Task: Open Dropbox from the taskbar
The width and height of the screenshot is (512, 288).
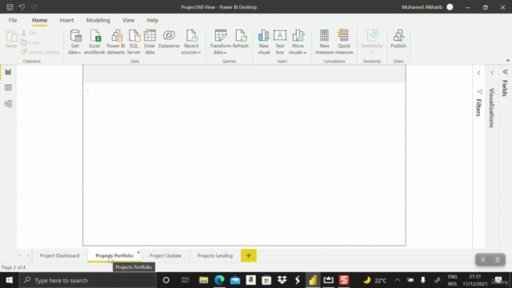Action: tap(282, 280)
